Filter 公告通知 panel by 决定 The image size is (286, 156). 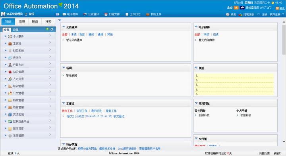[82, 34]
